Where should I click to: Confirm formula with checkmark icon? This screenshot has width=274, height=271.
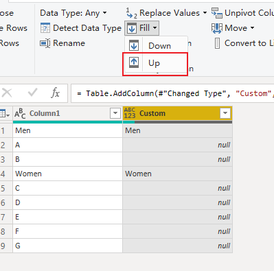[x=32, y=93]
